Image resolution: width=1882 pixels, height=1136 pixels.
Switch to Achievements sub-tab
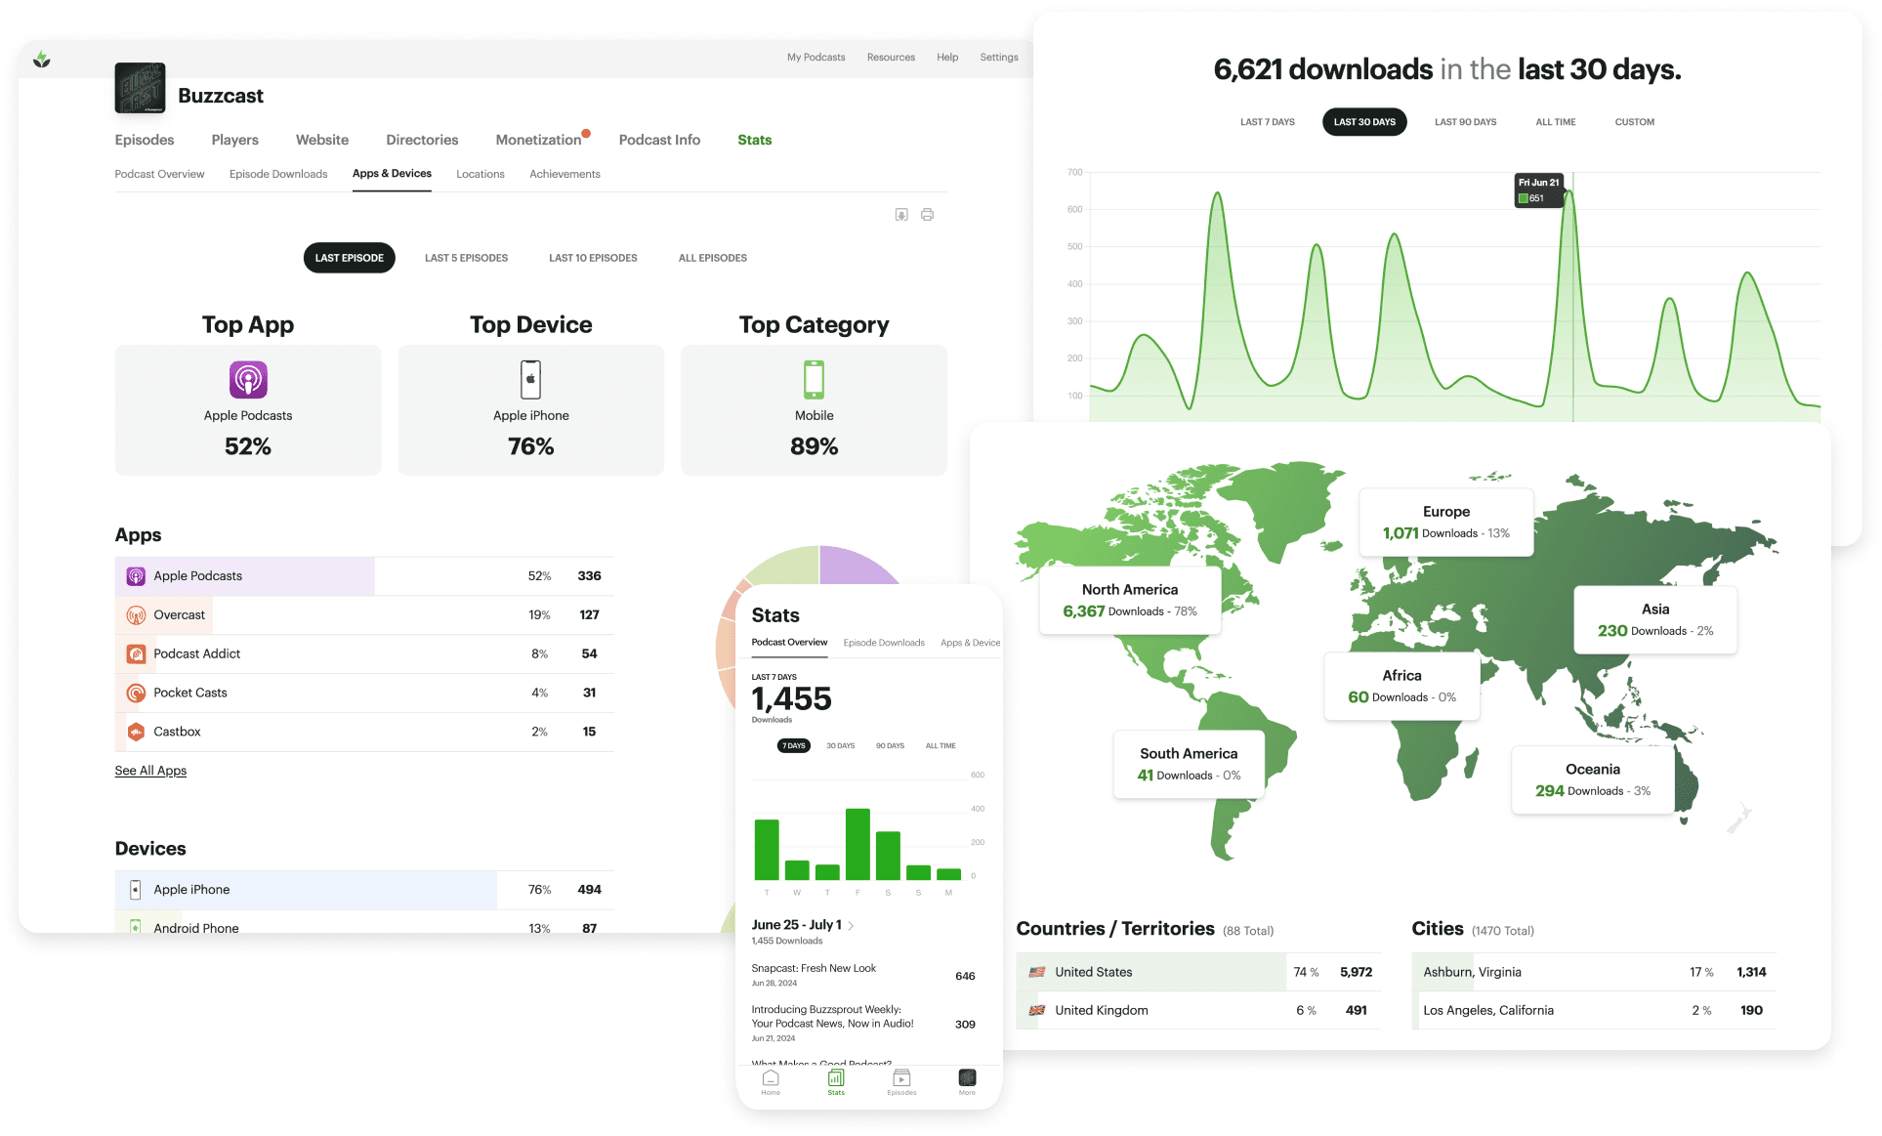[x=565, y=174]
